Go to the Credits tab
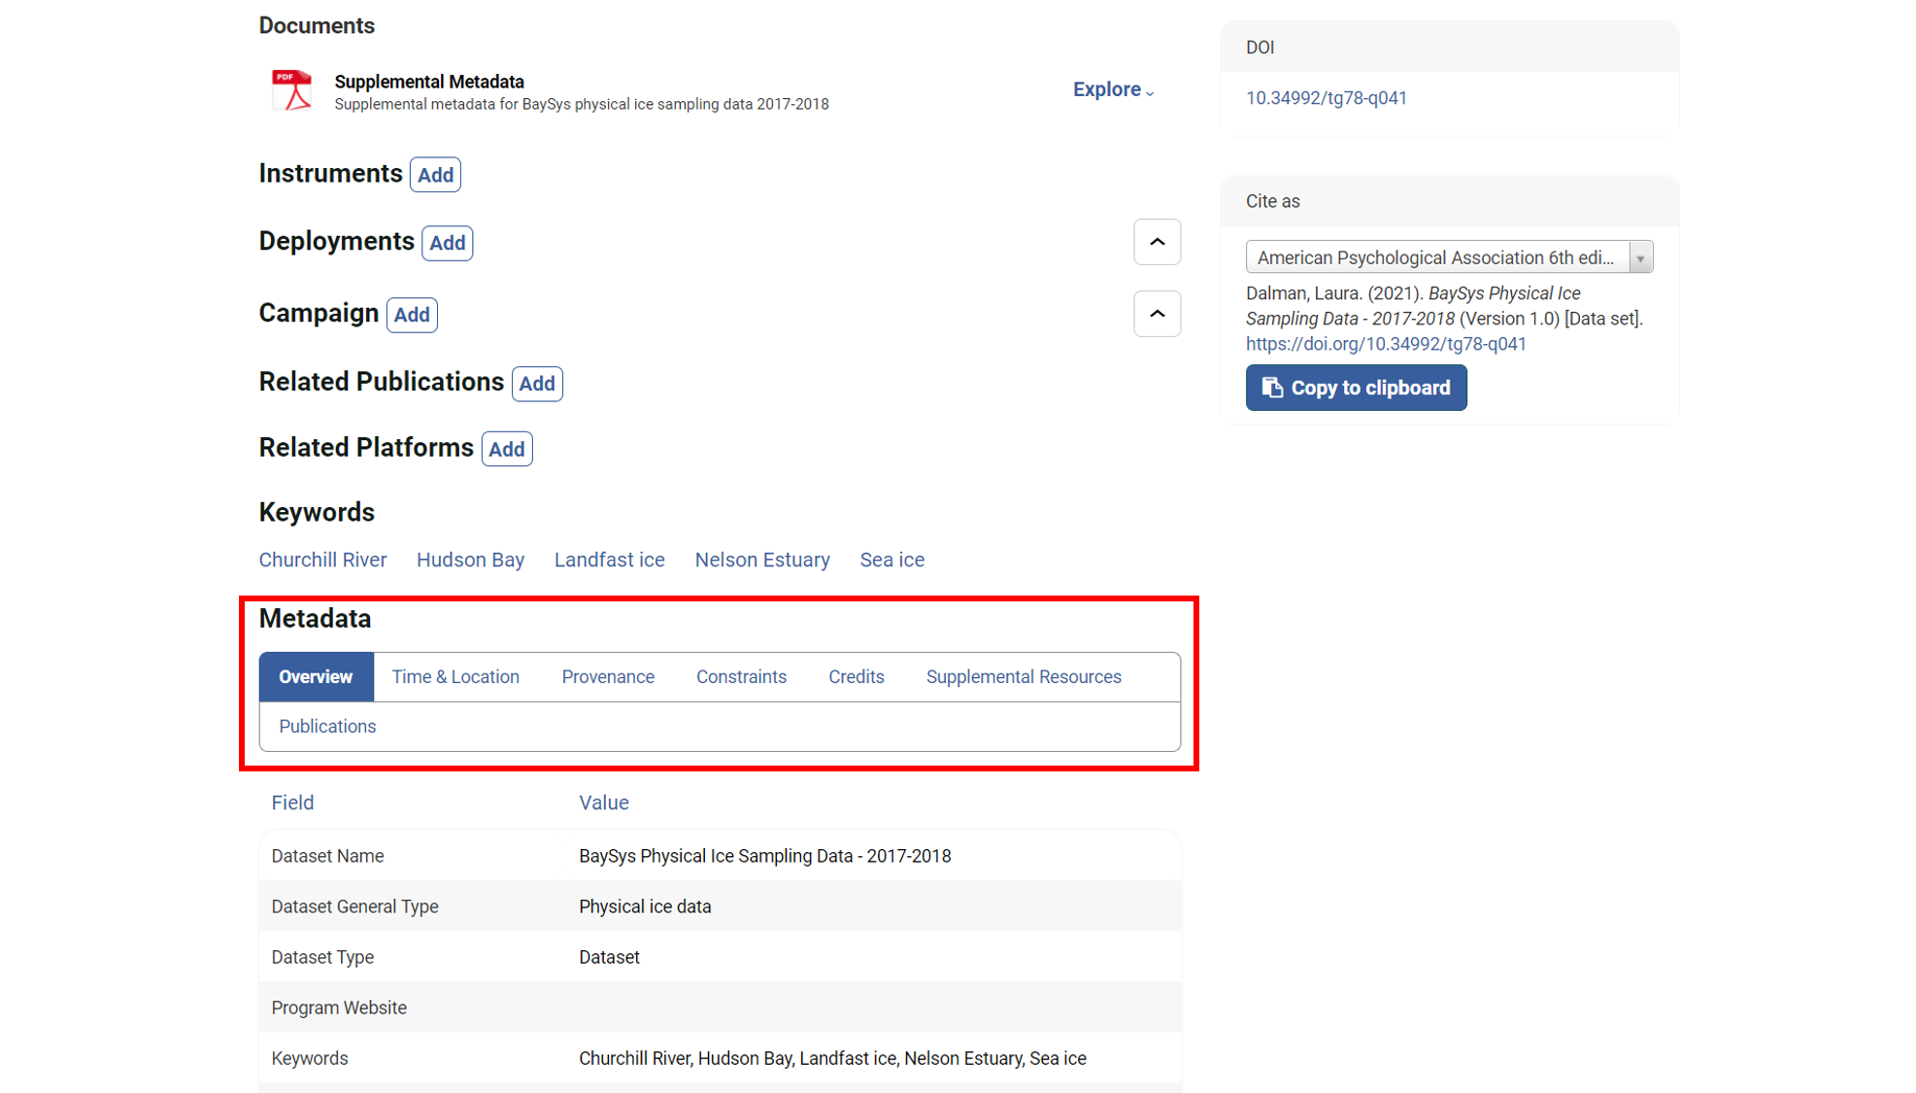This screenshot has width=1916, height=1093. tap(856, 677)
